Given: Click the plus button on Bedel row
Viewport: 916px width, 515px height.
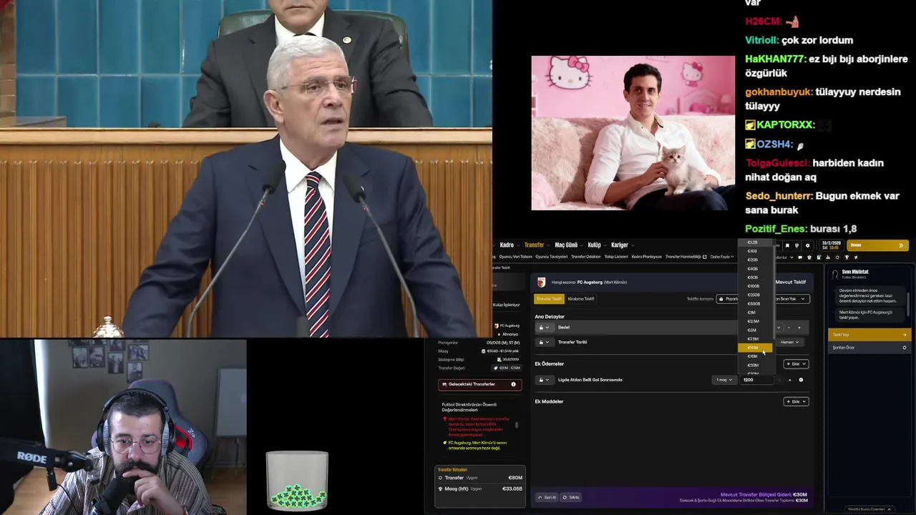Looking at the screenshot, I should [x=799, y=328].
